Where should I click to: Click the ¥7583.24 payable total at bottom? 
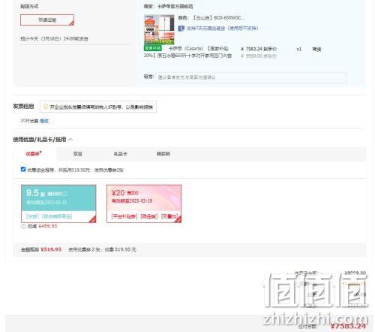pyautogui.click(x=348, y=326)
